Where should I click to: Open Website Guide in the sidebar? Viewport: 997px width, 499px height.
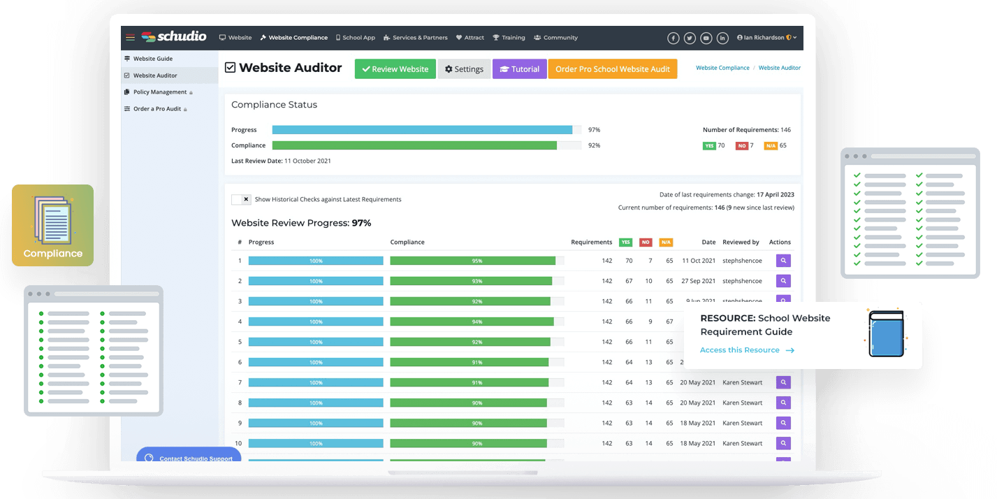click(152, 59)
